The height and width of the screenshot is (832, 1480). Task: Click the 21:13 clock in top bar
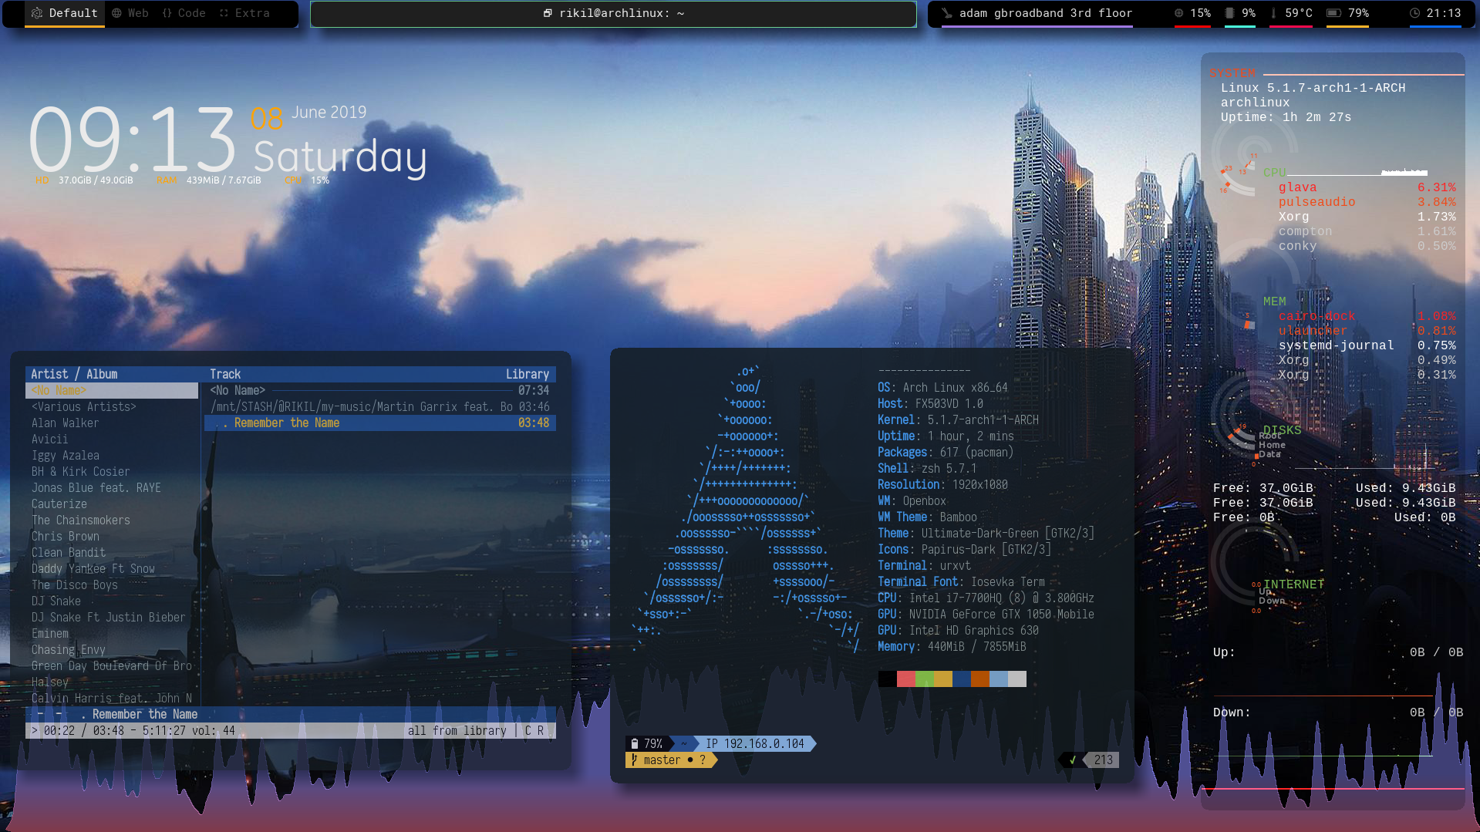[x=1444, y=13]
